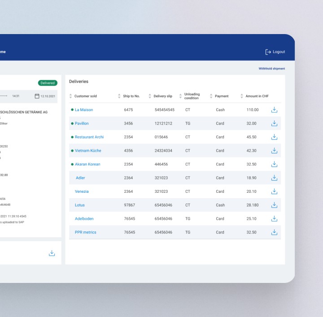Click the Cash payment in La Maison row
The image size is (323, 317).
pos(220,110)
